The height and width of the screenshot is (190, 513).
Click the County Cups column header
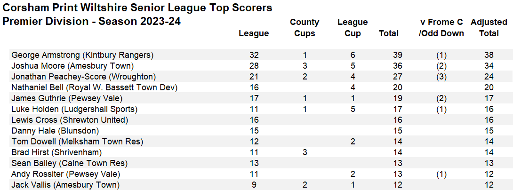pyautogui.click(x=305, y=28)
